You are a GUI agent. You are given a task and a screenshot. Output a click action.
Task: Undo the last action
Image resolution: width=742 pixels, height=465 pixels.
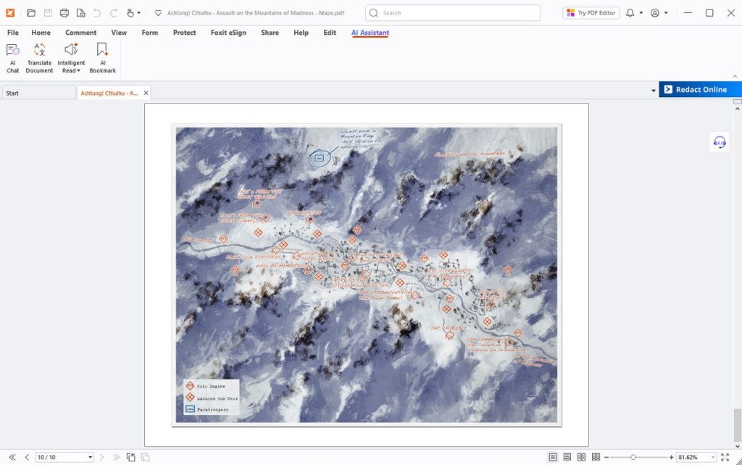pos(97,13)
